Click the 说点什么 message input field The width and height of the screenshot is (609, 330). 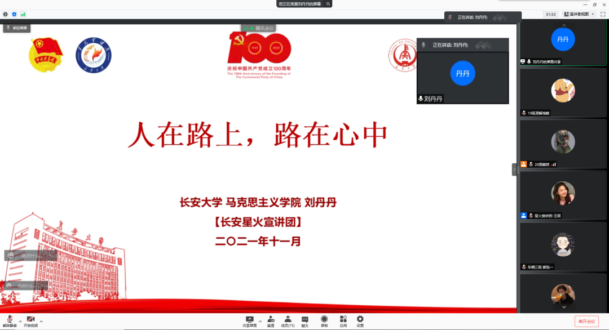tap(31, 256)
